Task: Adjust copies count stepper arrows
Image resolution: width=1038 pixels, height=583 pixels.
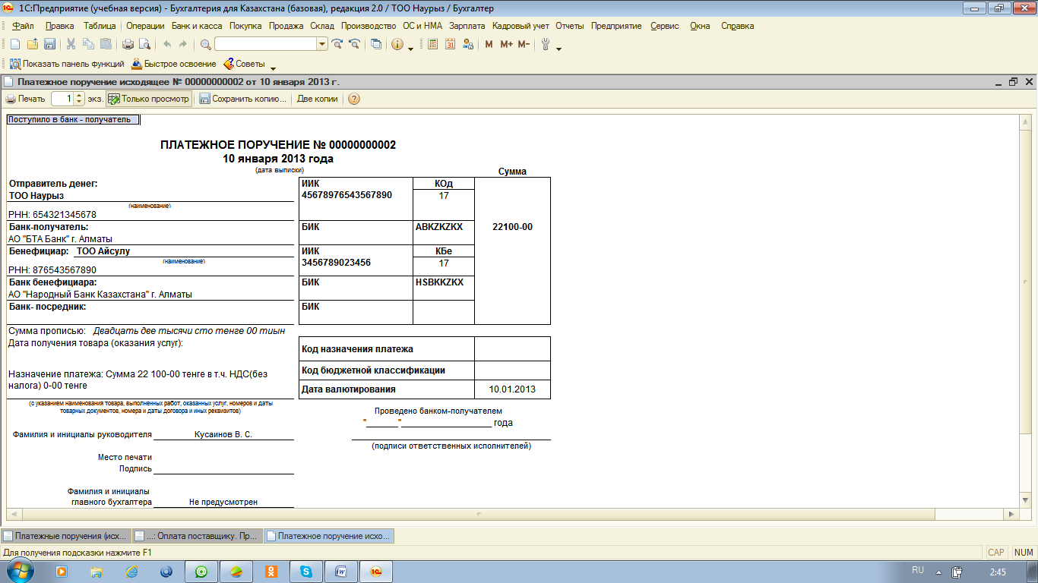Action: 79,99
